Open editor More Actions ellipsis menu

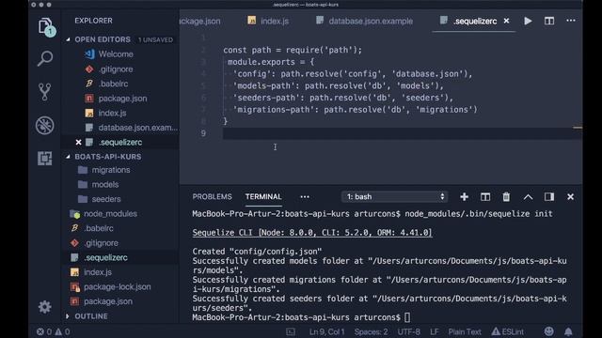pos(571,21)
